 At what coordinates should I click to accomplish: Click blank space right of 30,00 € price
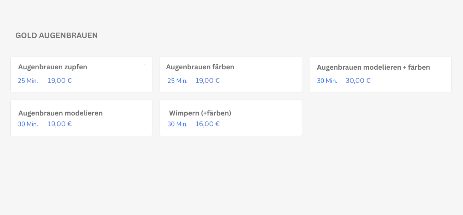click(410, 81)
